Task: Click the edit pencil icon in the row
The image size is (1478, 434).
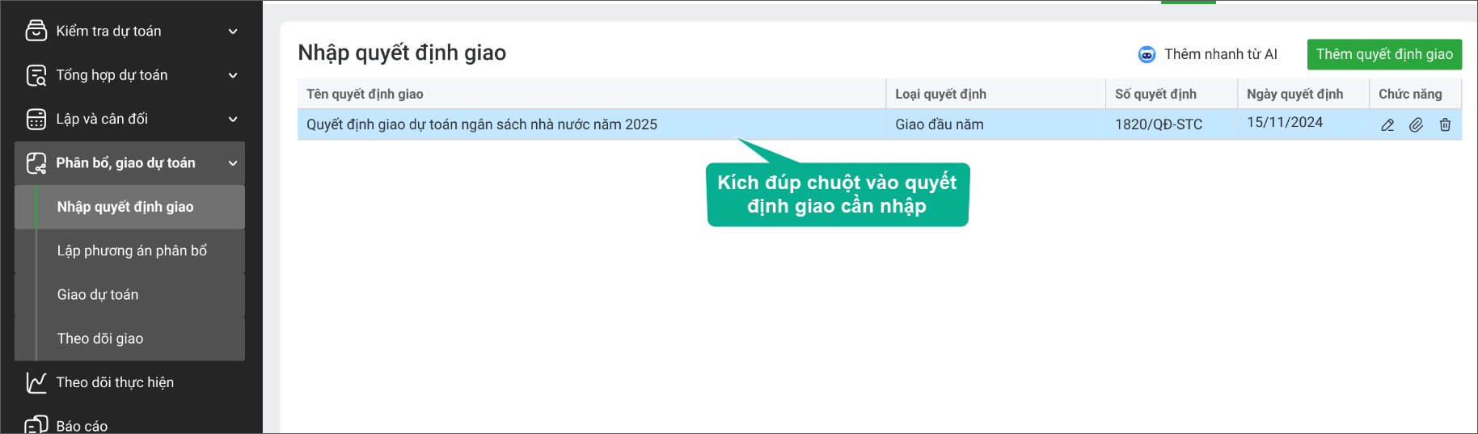Action: [x=1387, y=125]
